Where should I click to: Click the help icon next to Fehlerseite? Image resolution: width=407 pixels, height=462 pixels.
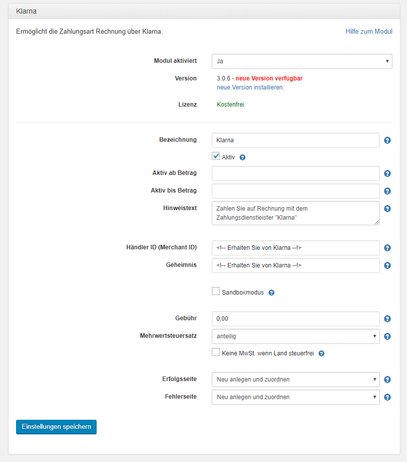(387, 397)
